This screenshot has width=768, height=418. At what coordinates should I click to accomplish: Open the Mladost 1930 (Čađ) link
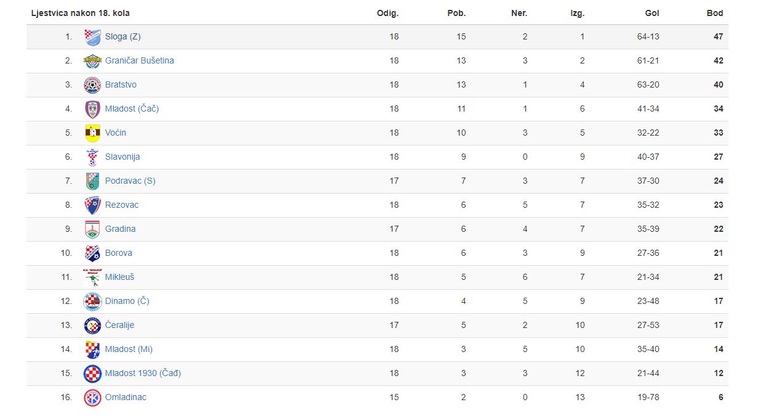(x=143, y=374)
